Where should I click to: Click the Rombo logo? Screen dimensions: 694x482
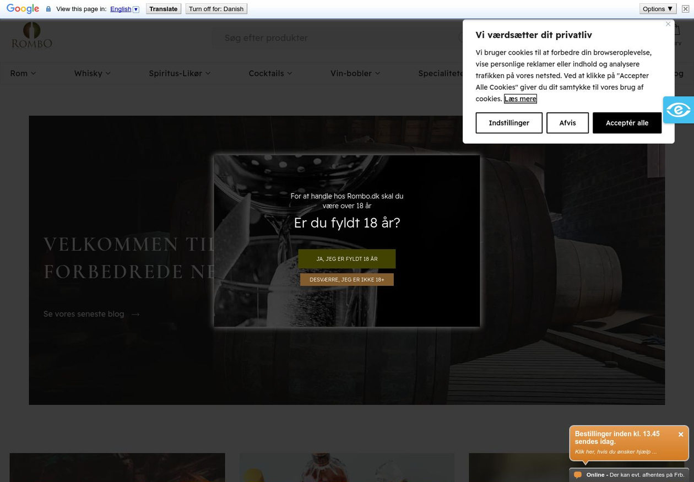pos(32,35)
